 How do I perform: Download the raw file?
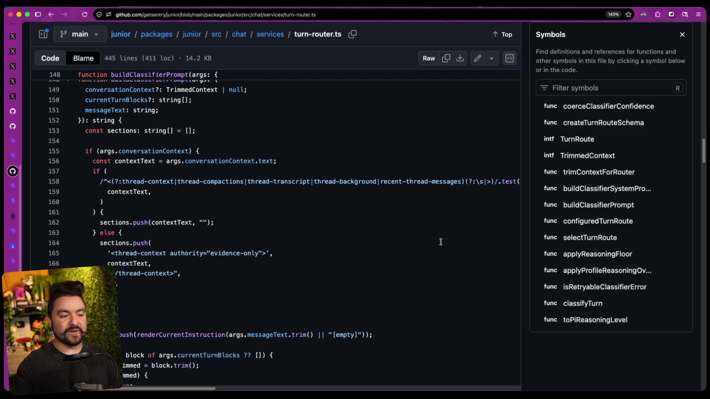[x=460, y=58]
